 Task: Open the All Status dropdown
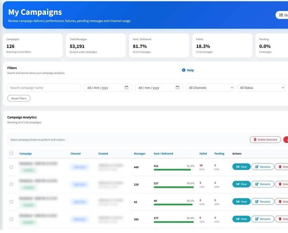(x=261, y=88)
